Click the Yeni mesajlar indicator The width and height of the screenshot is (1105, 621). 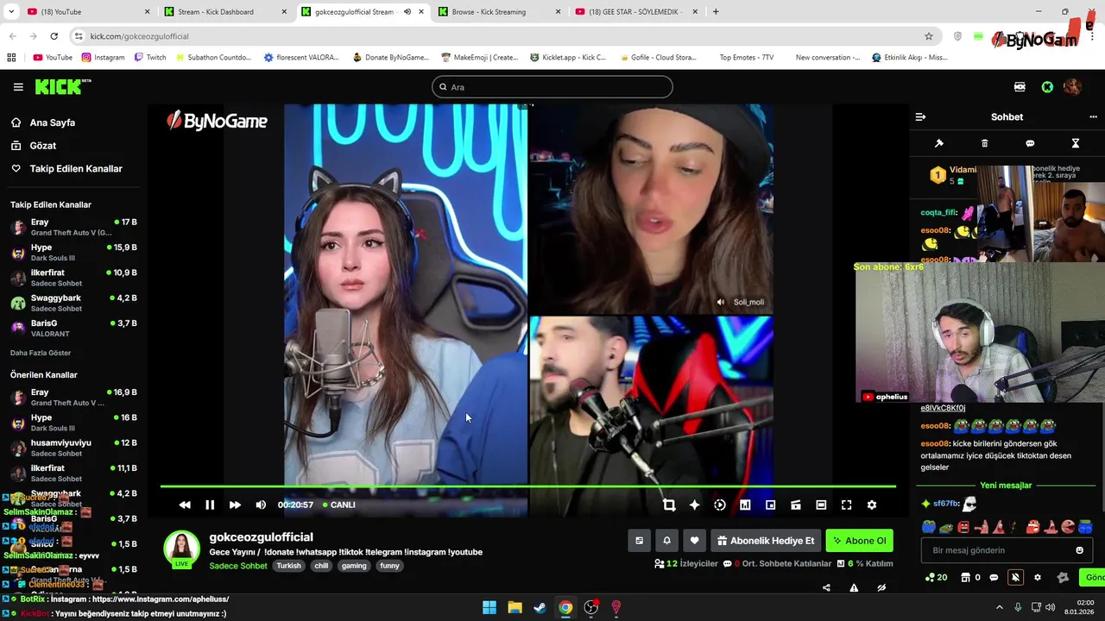coord(1006,486)
